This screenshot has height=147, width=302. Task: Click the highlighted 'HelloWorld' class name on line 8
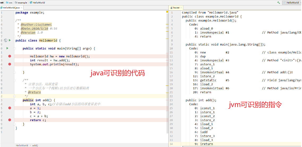(x=48, y=40)
